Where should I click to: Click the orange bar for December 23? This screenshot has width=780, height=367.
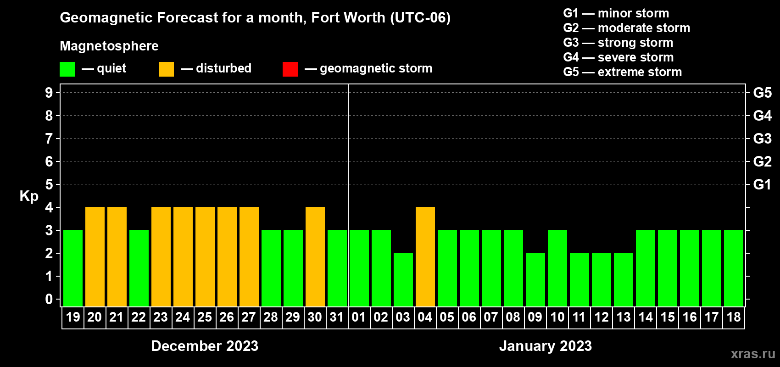[161, 256]
